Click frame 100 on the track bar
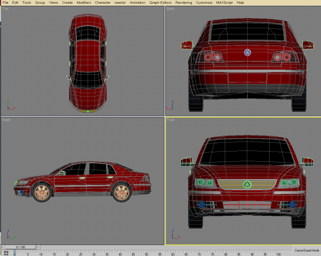Viewport: 321px width, 256px height. point(278,254)
